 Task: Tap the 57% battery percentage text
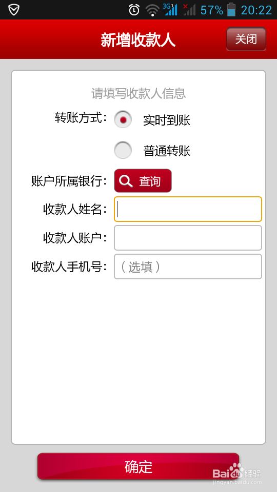[x=212, y=10]
